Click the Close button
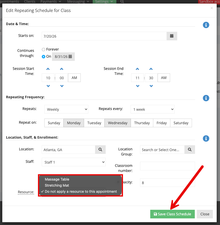Screen dimensions: 220x225 click(205, 214)
